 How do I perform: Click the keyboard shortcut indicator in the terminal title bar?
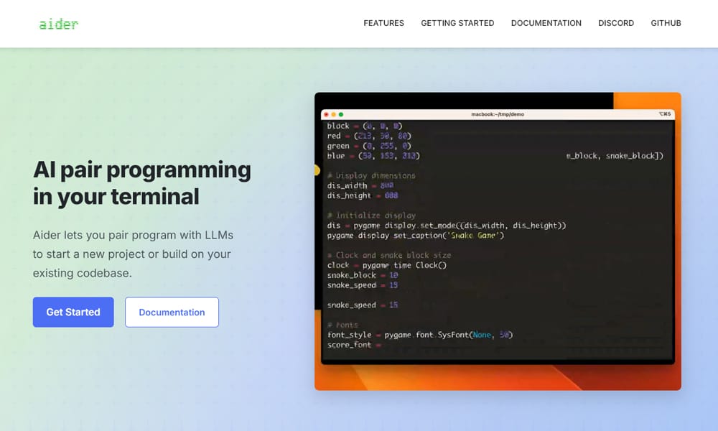[664, 114]
